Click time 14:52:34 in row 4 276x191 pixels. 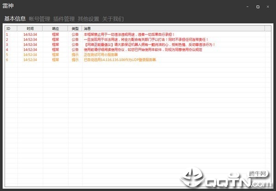[30, 50]
